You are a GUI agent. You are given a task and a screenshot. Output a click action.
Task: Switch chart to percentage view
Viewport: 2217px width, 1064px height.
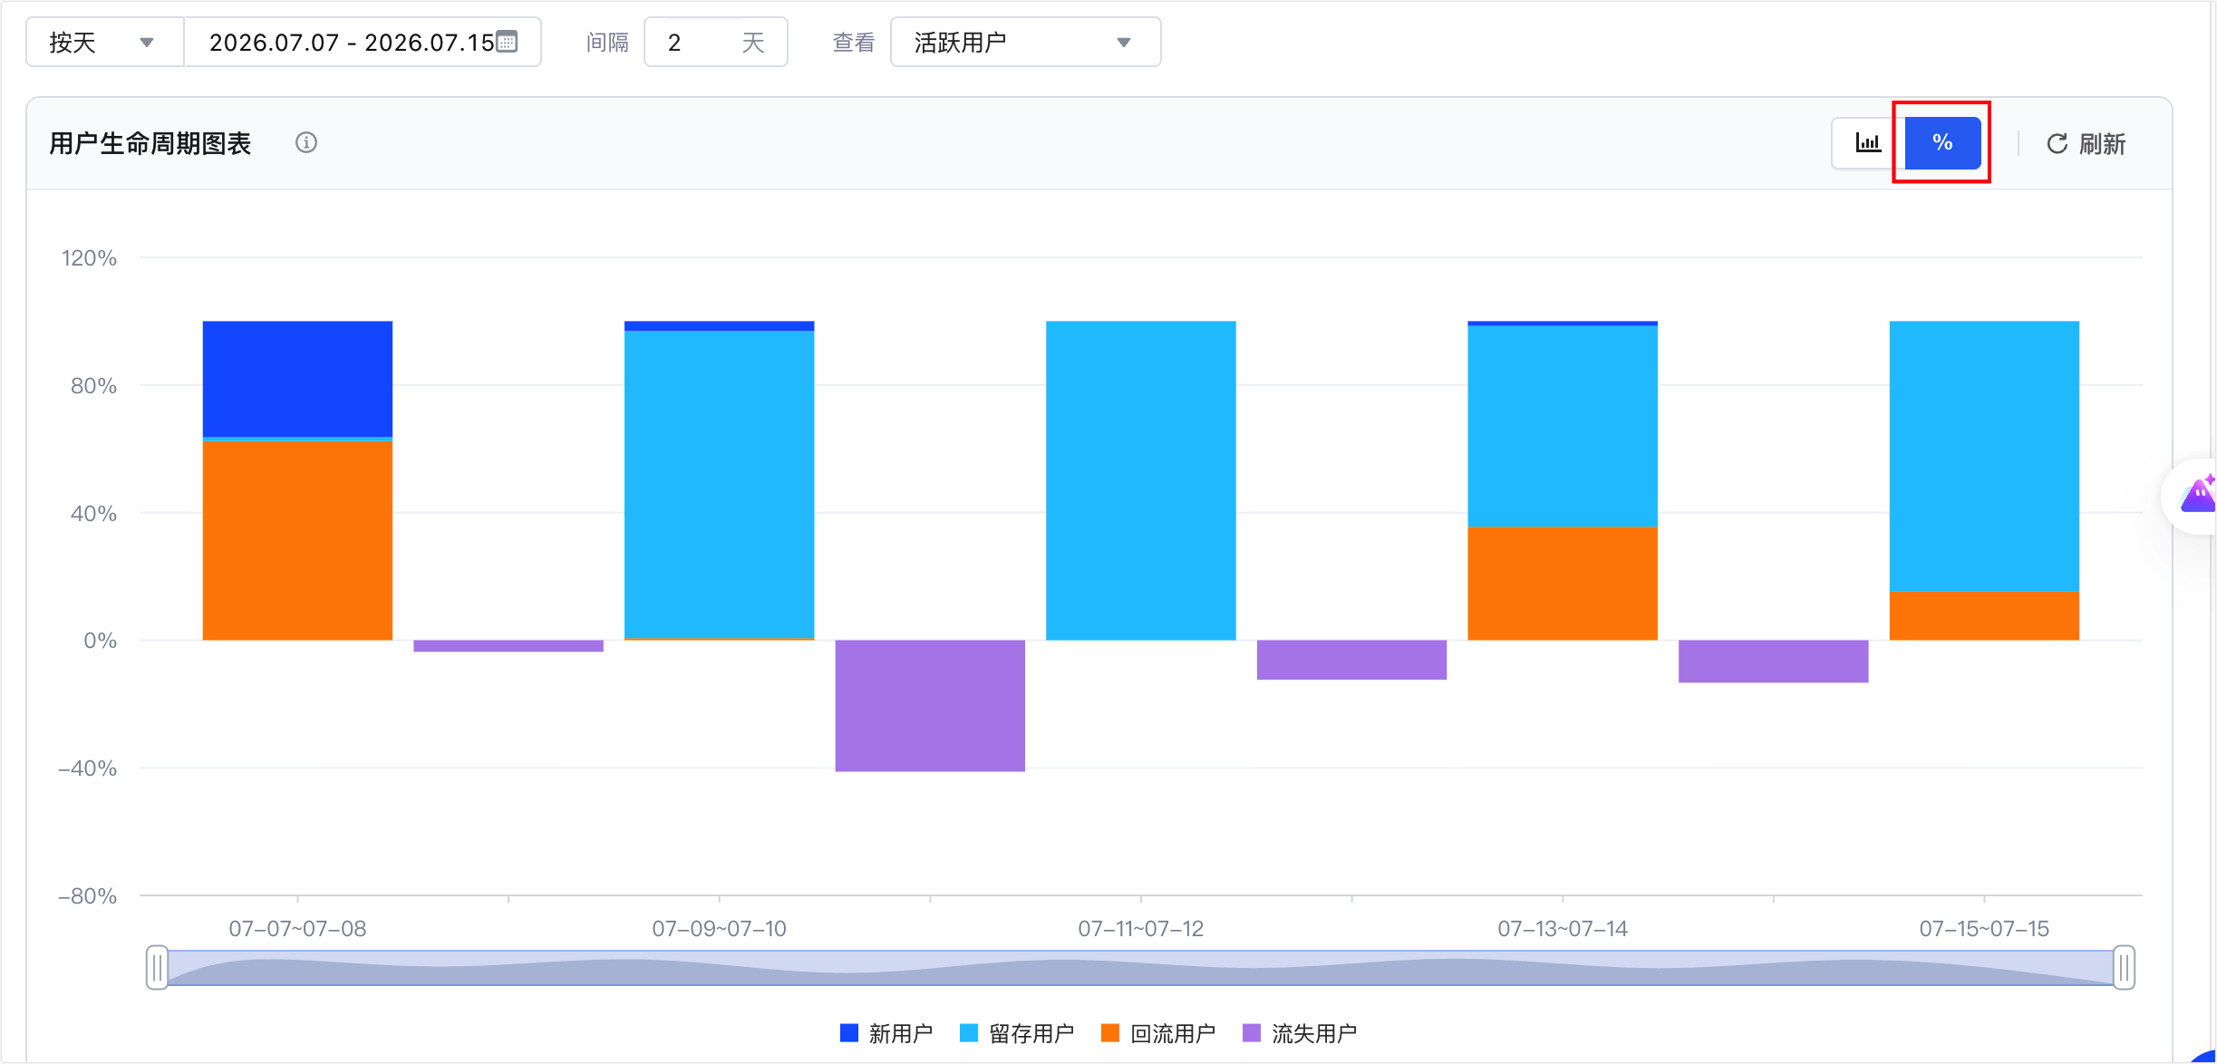pos(1942,142)
